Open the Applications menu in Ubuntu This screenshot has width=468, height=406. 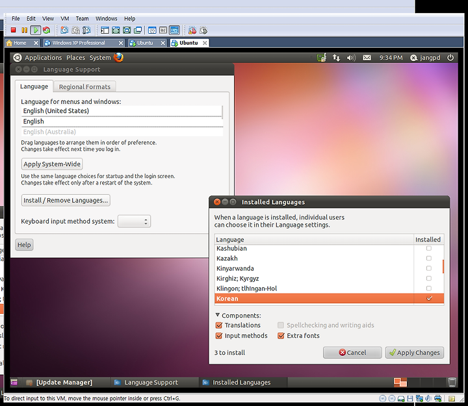coord(44,58)
